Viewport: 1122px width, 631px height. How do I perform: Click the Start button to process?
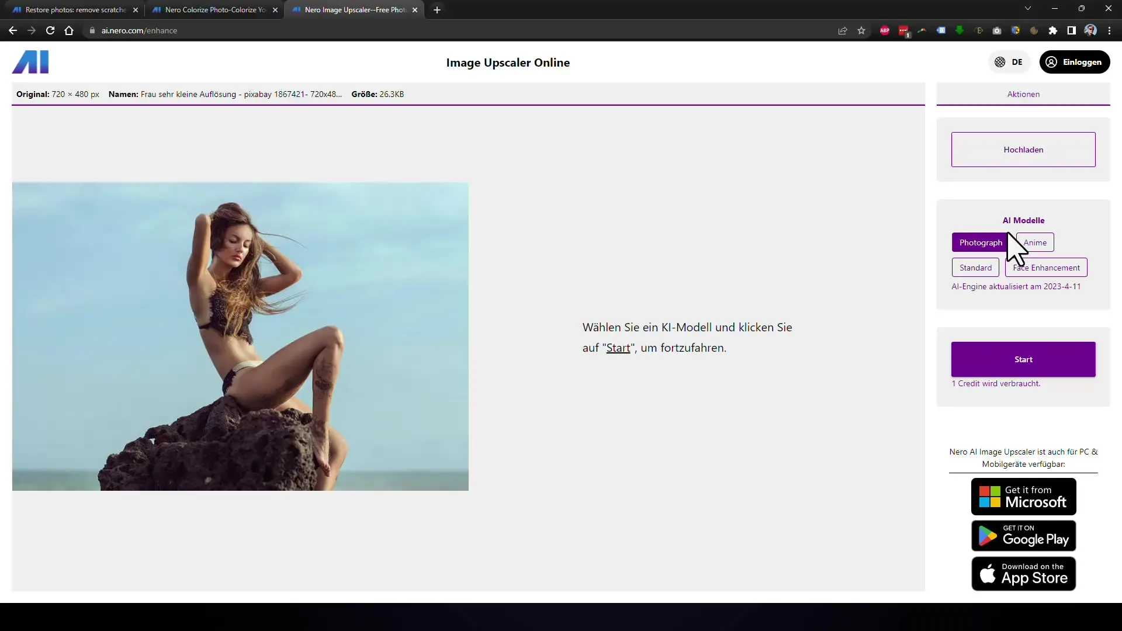(x=1023, y=359)
